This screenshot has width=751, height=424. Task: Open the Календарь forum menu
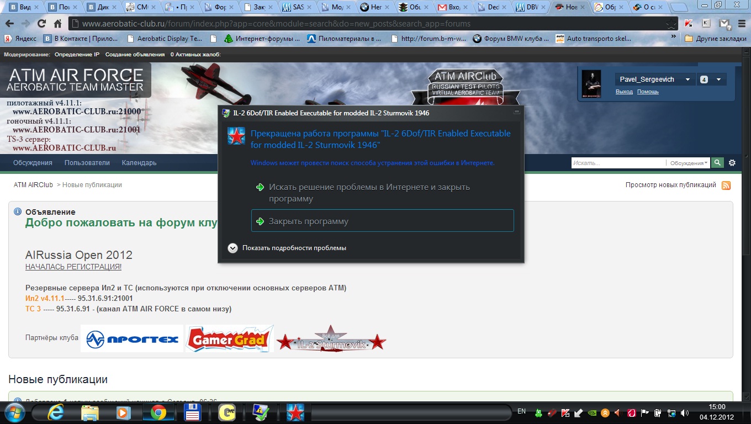pos(139,163)
